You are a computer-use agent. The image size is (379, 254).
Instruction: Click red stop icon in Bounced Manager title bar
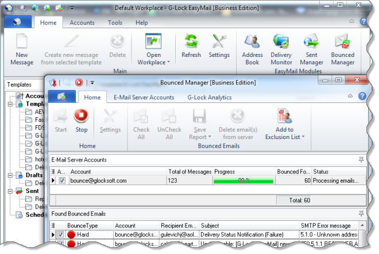[79, 83]
